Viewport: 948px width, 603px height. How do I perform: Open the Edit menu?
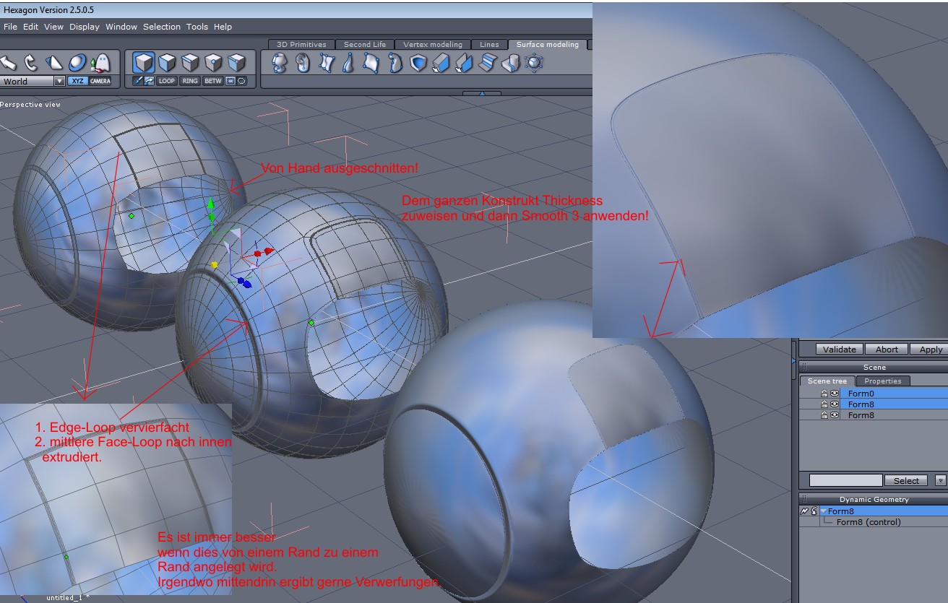click(30, 27)
